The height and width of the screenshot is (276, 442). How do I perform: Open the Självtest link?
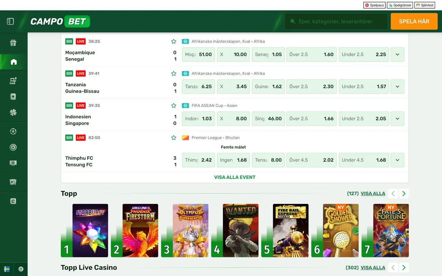pos(425,5)
